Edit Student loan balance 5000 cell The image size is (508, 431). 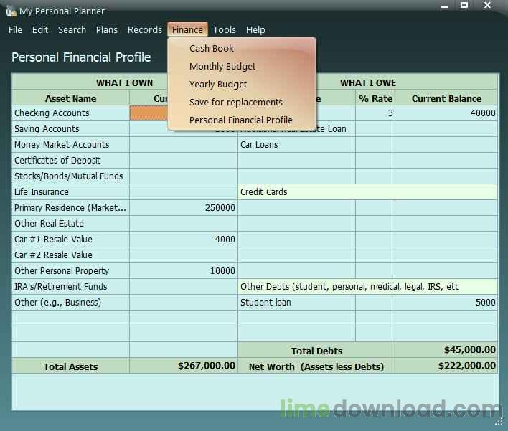point(446,303)
